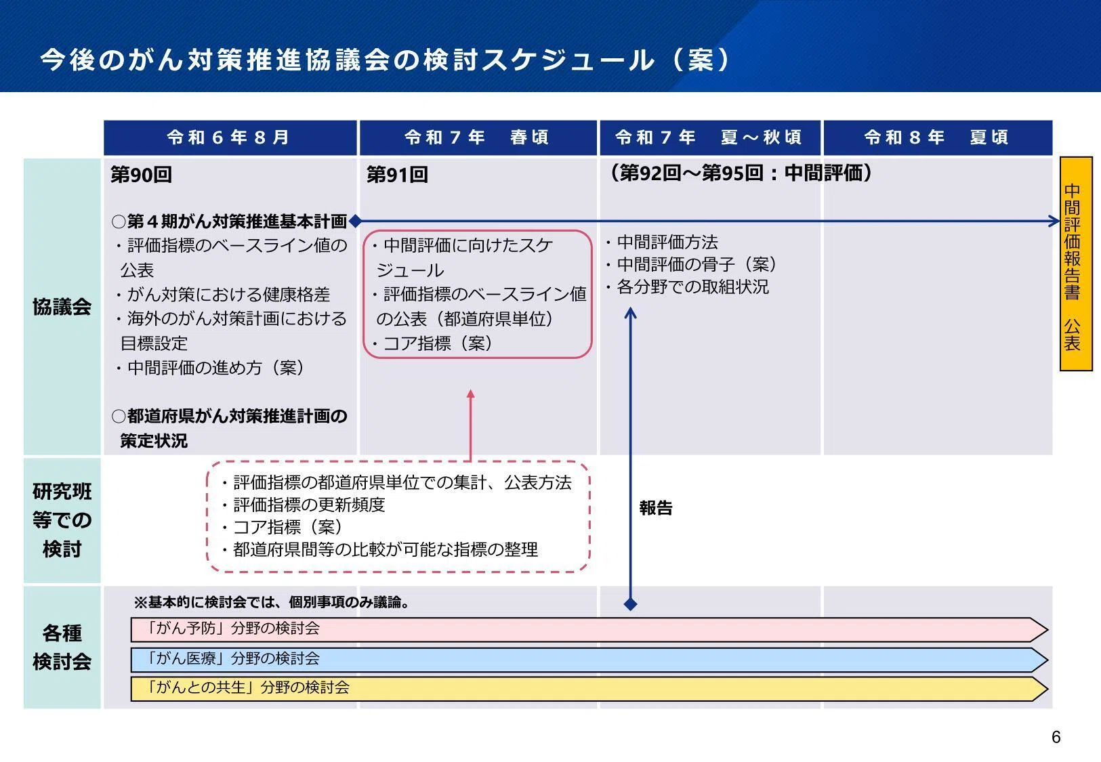
Task: Click the yellow 中間評価報告書 公表 box
Action: (1076, 264)
